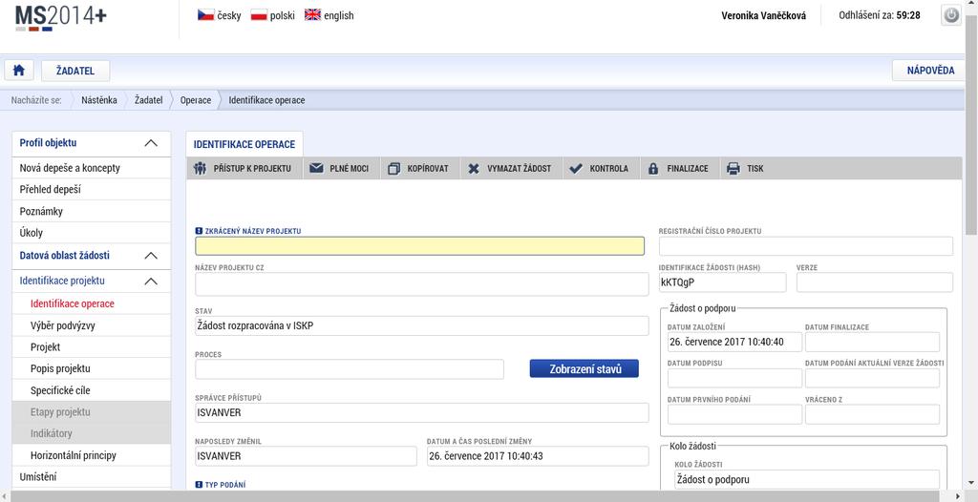Click the Finalizace padlock icon

(653, 168)
